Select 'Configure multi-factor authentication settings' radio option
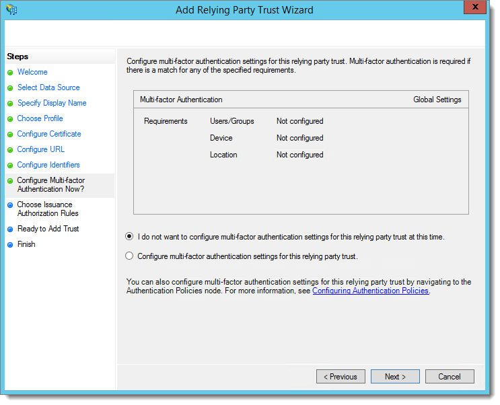Viewport: 500px width, 405px height. click(x=130, y=256)
